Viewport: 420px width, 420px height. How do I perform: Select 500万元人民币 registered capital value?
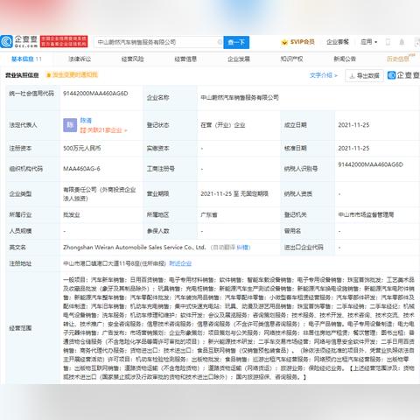point(82,148)
